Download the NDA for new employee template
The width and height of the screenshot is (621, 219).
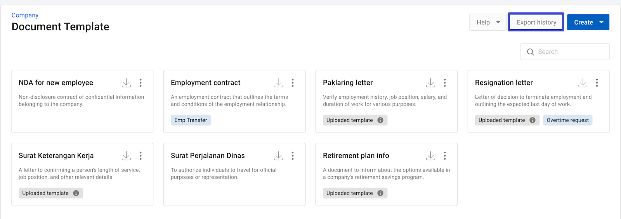pos(126,83)
